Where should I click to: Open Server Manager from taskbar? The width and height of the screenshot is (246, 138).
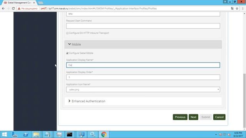point(15,135)
